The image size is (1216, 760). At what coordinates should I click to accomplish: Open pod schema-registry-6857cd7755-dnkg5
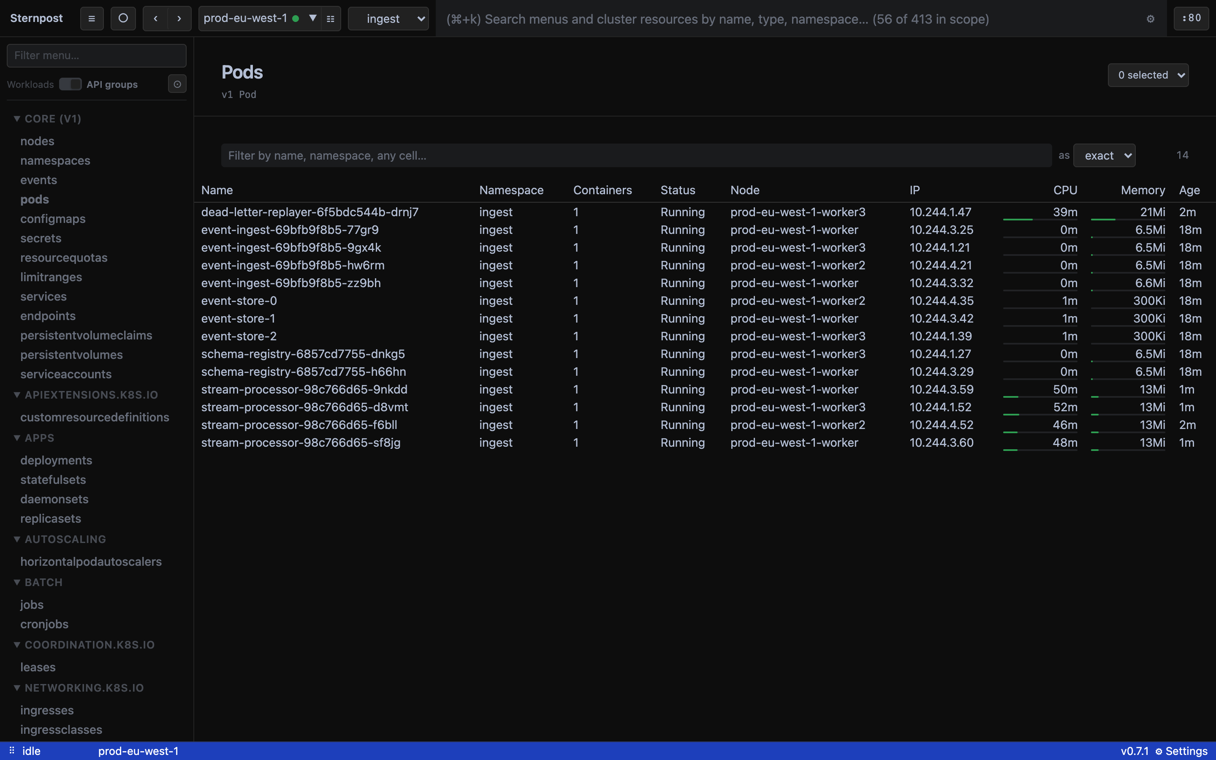[x=303, y=353]
